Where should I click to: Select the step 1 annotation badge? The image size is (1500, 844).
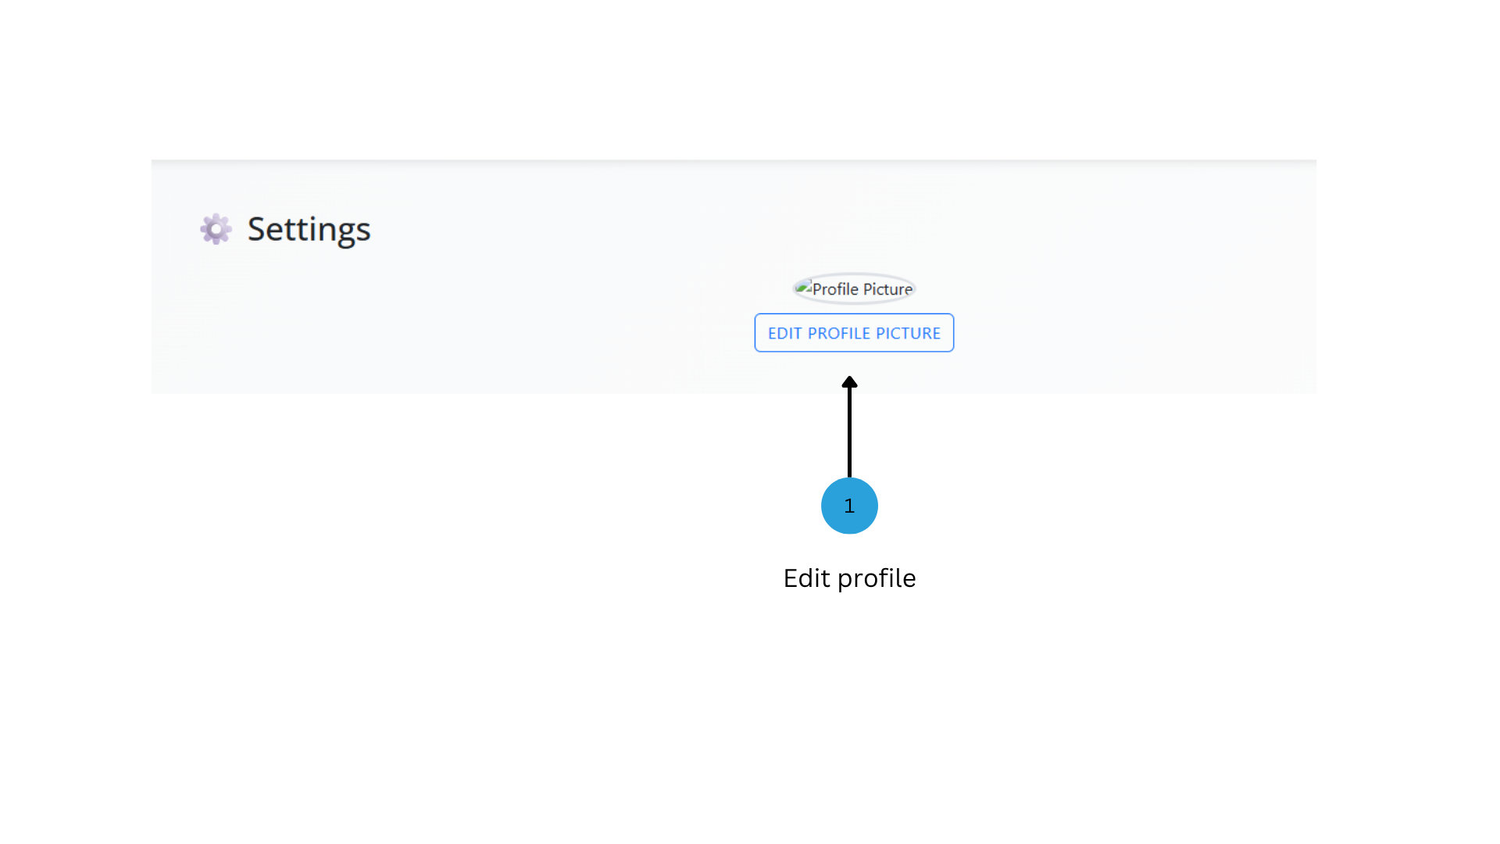(x=849, y=506)
